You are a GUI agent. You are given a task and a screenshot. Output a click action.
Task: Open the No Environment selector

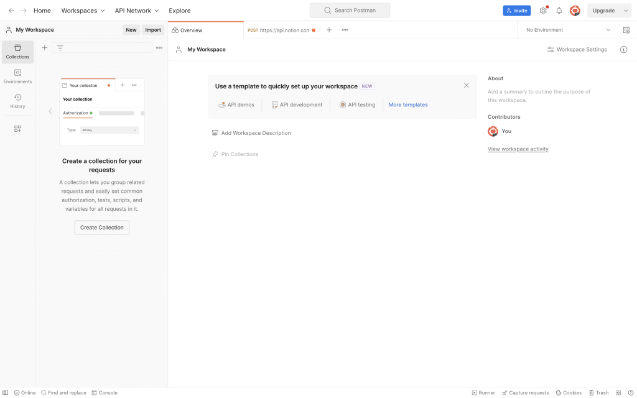(x=568, y=30)
